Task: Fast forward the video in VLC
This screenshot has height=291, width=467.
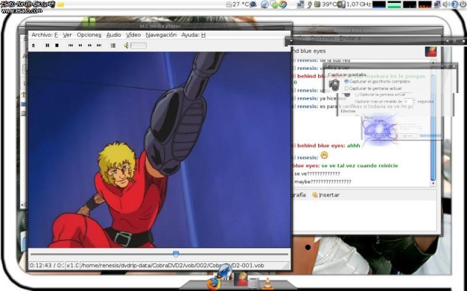Action: 90,45
